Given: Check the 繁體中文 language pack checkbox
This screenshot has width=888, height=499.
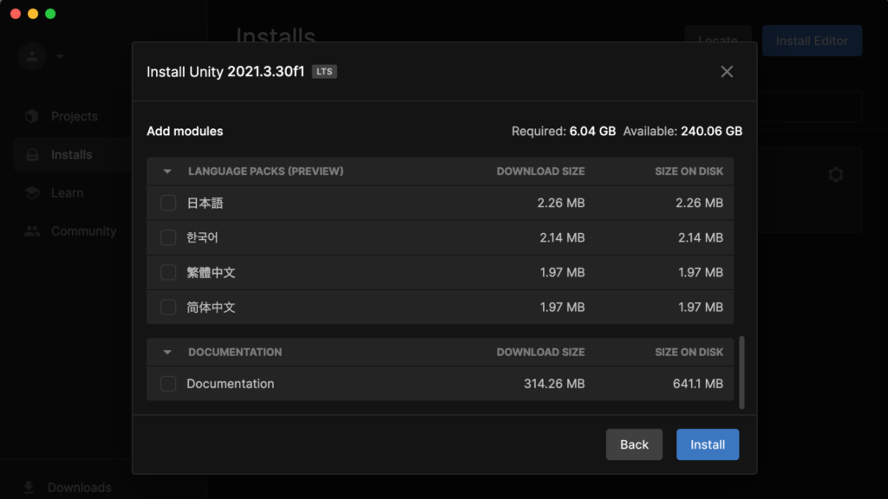Looking at the screenshot, I should point(168,272).
